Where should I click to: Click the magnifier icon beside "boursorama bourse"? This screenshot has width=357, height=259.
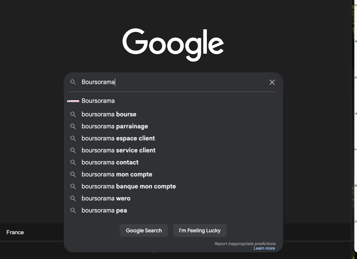click(x=73, y=114)
